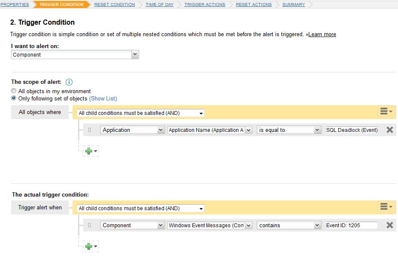Image resolution: width=398 pixels, height=260 pixels.
Task: Open the Learn more link
Action: point(322,34)
